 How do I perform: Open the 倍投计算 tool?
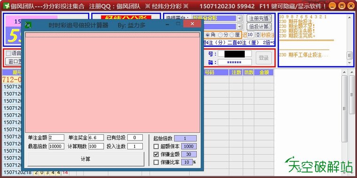pos(259,27)
